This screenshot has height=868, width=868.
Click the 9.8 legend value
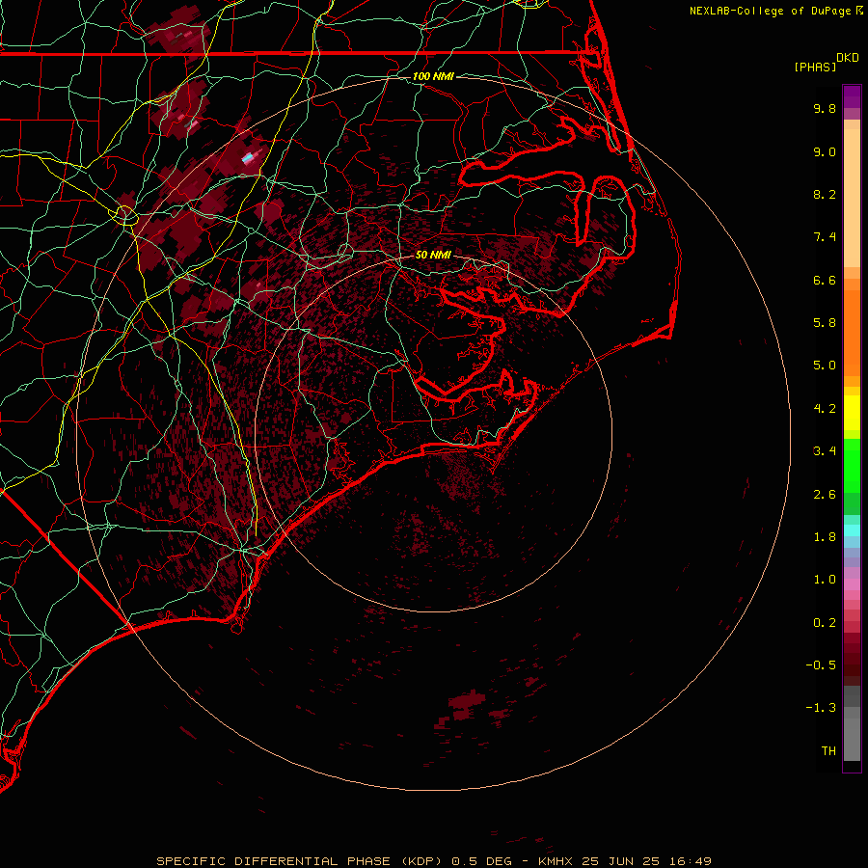(x=825, y=108)
